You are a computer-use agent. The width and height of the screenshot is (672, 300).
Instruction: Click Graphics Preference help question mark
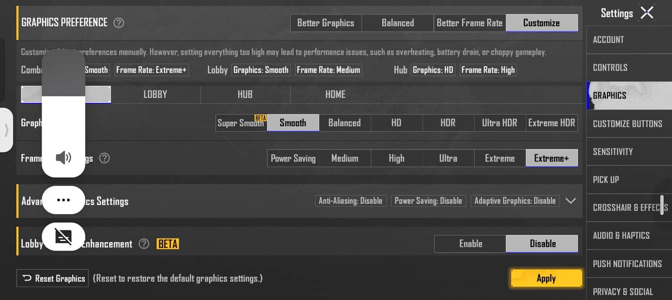pyautogui.click(x=119, y=22)
